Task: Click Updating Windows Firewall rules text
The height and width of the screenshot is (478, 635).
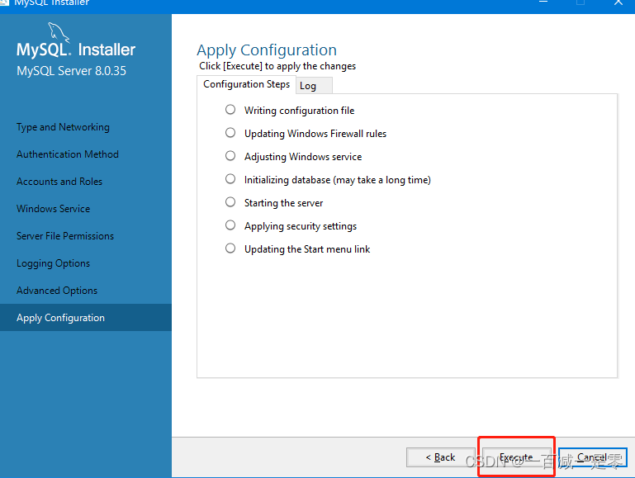Action: 315,134
